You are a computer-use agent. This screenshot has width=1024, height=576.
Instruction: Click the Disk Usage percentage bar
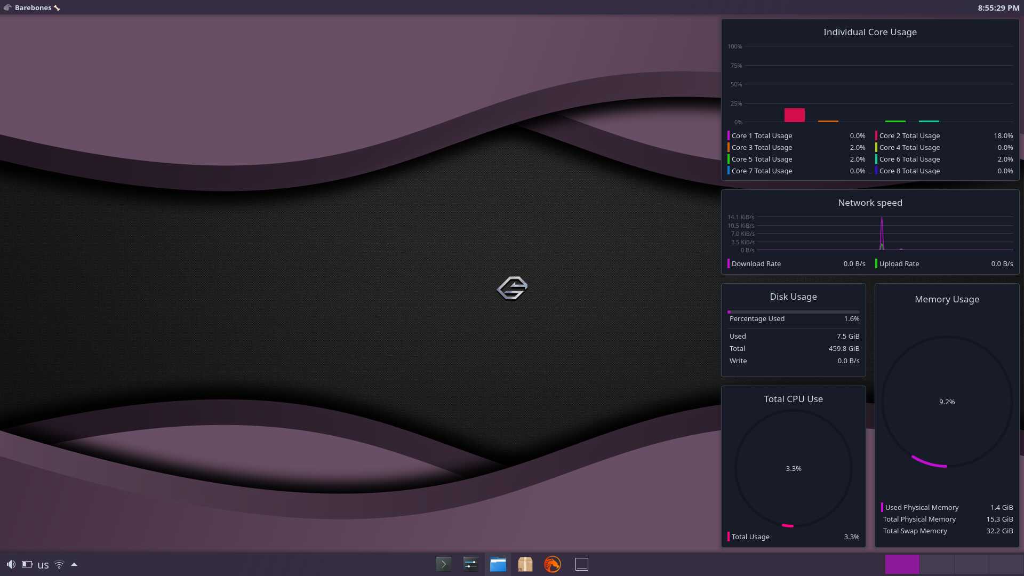[793, 312]
